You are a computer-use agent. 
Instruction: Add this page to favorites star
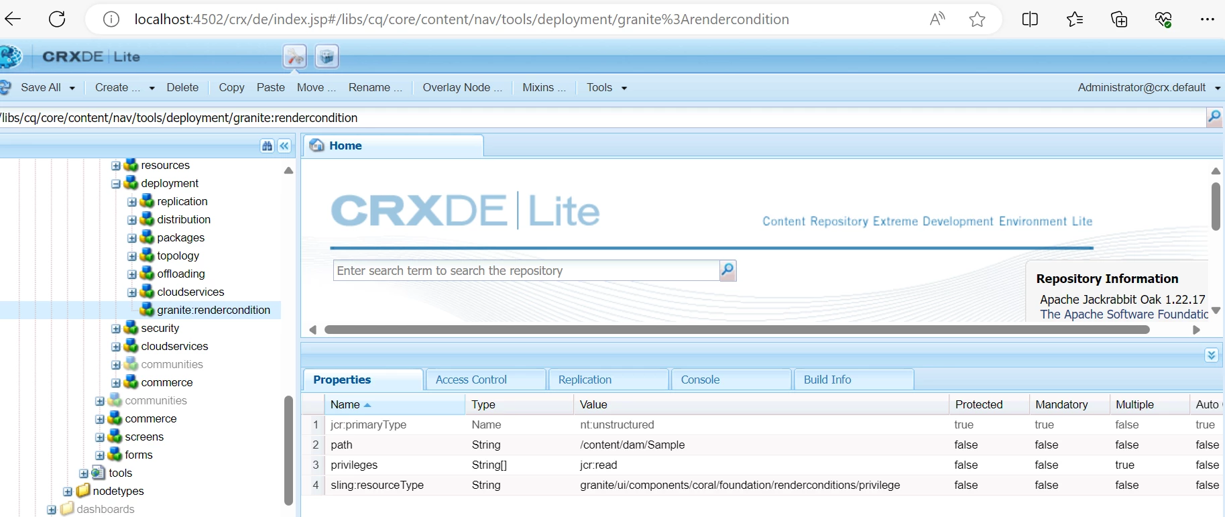pyautogui.click(x=977, y=19)
